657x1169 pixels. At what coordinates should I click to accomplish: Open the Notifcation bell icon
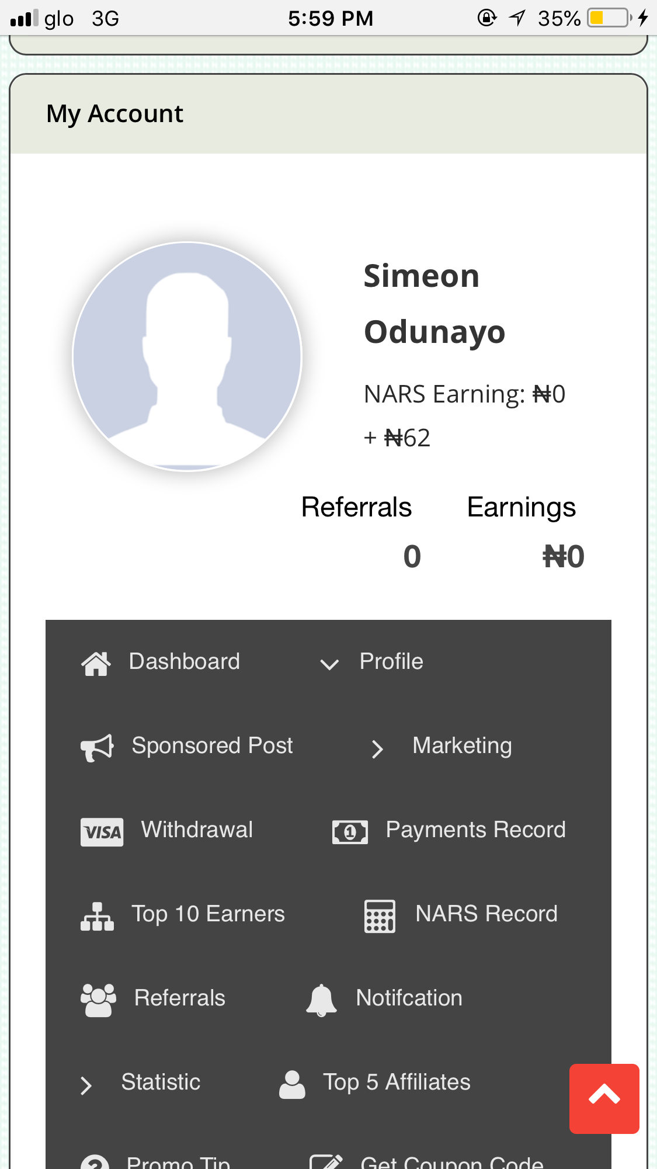point(321,1000)
